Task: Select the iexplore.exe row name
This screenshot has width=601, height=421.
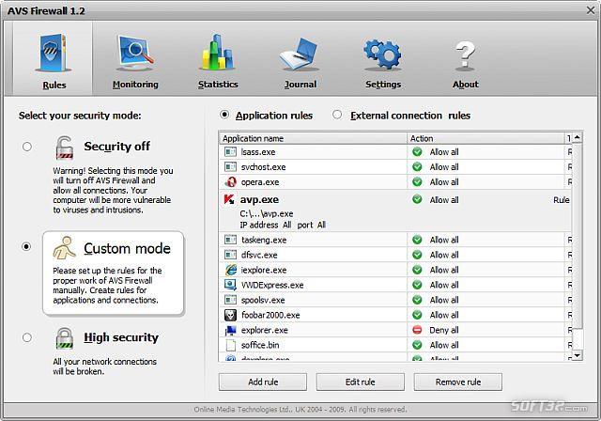Action: (264, 270)
